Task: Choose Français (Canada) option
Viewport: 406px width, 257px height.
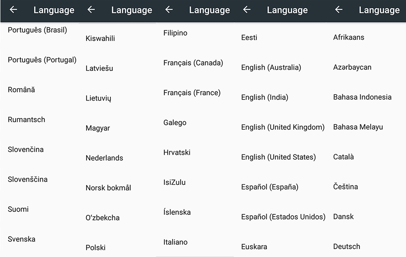Action: pyautogui.click(x=193, y=63)
